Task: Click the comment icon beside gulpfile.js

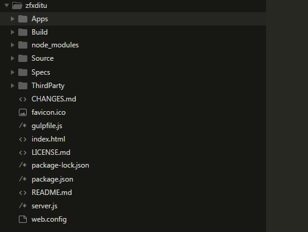Action: [22, 126]
